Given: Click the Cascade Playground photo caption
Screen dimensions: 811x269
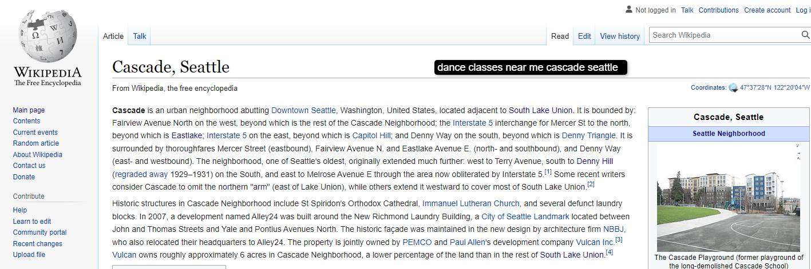Looking at the screenshot, I should [x=729, y=262].
